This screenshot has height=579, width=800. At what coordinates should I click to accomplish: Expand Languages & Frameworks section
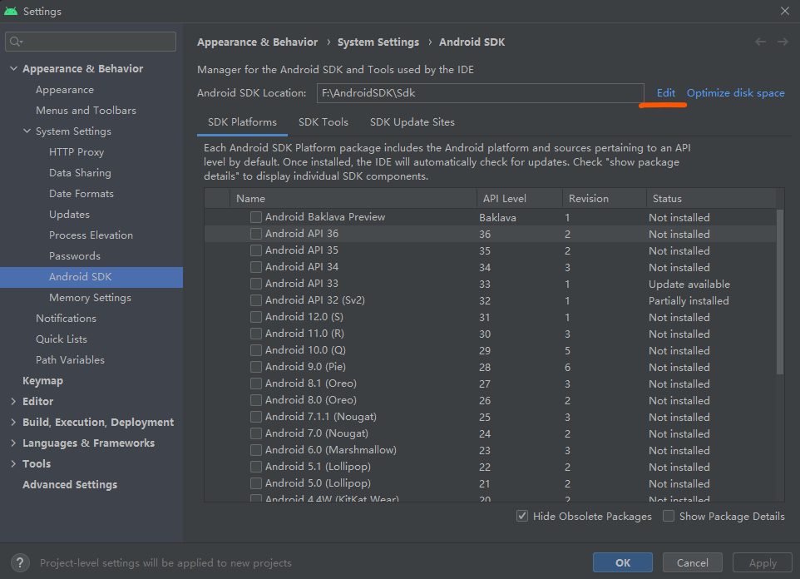pos(14,443)
